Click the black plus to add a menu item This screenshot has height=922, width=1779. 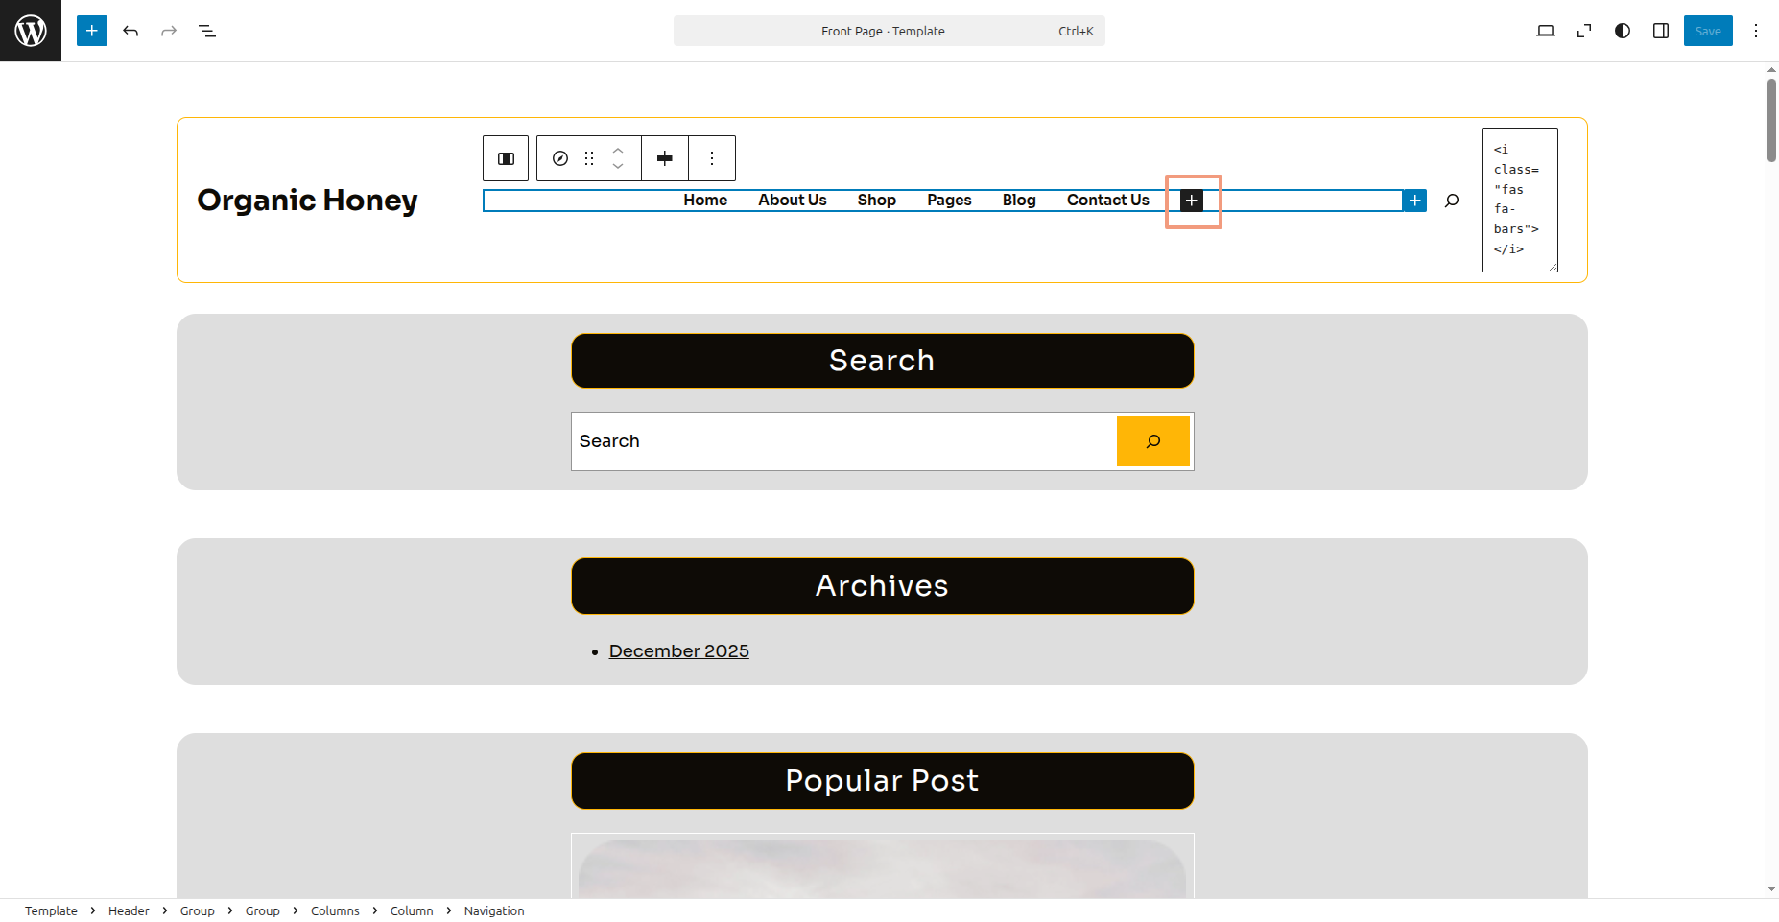point(1191,201)
